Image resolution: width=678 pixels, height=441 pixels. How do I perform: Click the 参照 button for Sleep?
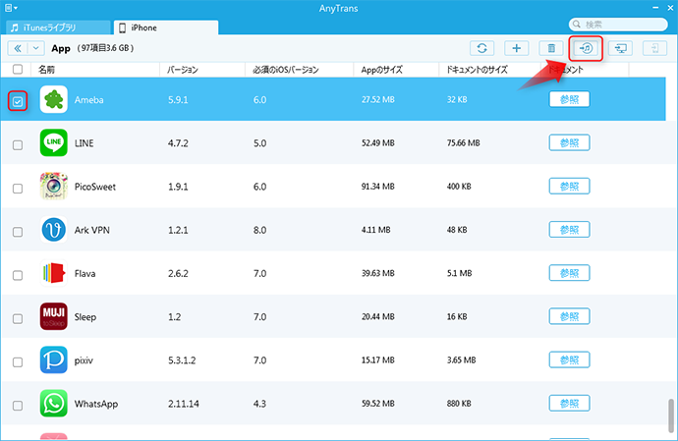tap(570, 316)
